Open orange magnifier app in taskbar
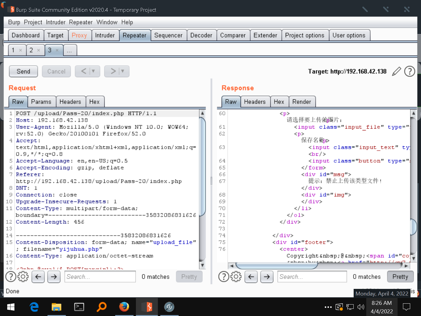Image resolution: width=421 pixels, height=316 pixels. pyautogui.click(x=102, y=307)
